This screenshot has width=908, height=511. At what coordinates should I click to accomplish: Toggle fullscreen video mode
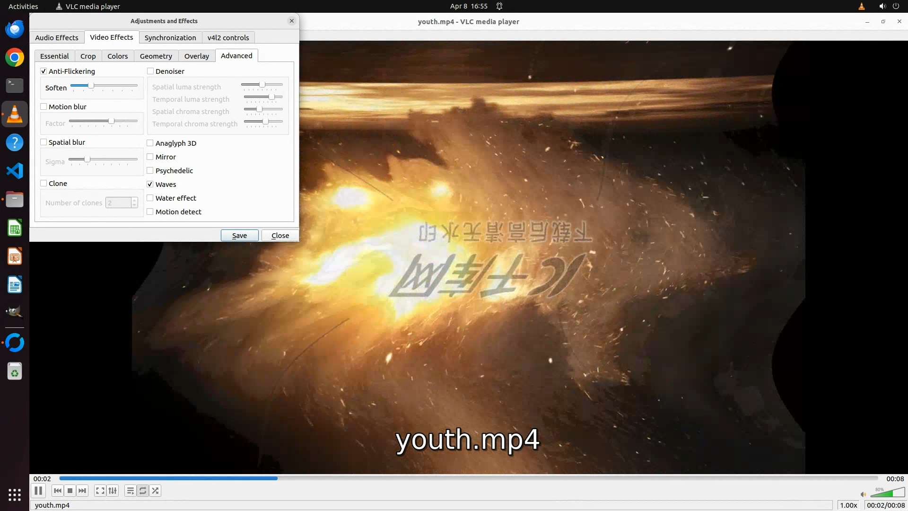pyautogui.click(x=100, y=491)
